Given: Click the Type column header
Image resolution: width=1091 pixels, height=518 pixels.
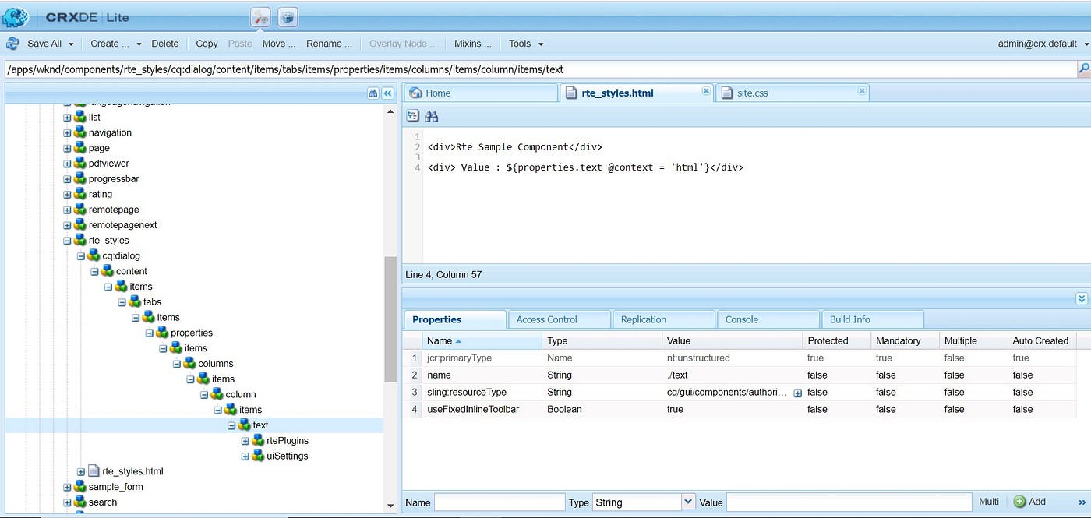Looking at the screenshot, I should point(602,340).
